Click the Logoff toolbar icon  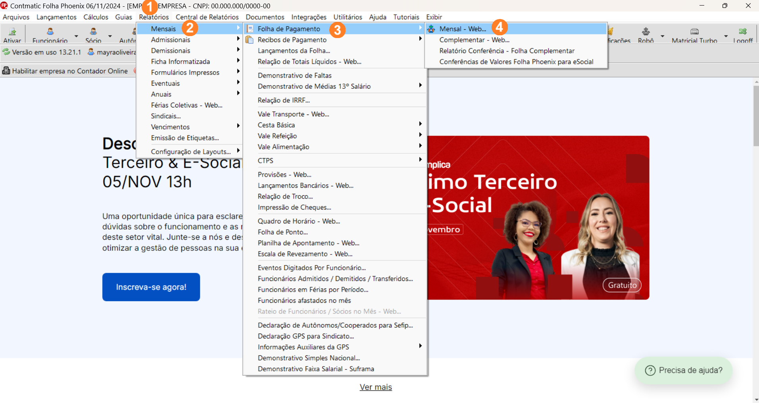pos(743,31)
